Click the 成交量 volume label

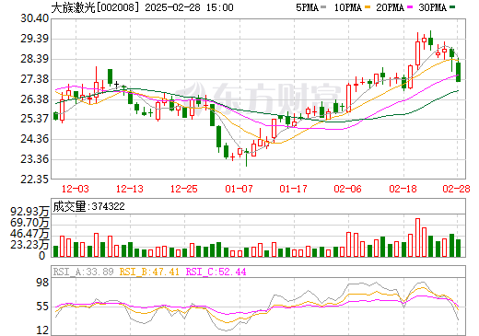pyautogui.click(x=69, y=206)
